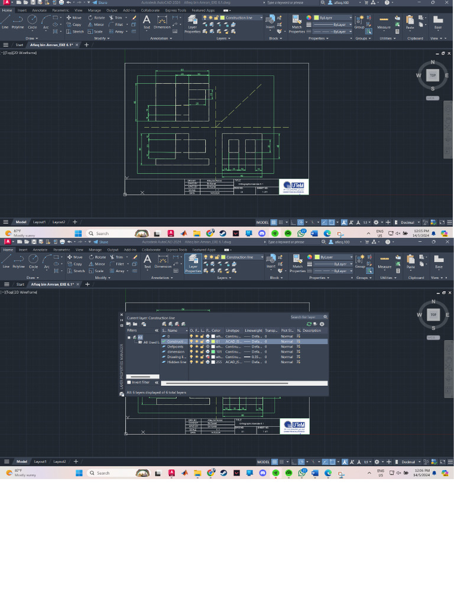Expand Annotation panel in upper AutoCAD ribbon

tap(161, 38)
